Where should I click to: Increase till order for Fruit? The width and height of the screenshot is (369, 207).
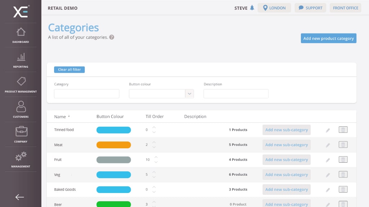click(156, 157)
